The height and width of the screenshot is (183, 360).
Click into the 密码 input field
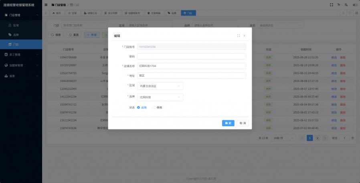coord(191,56)
